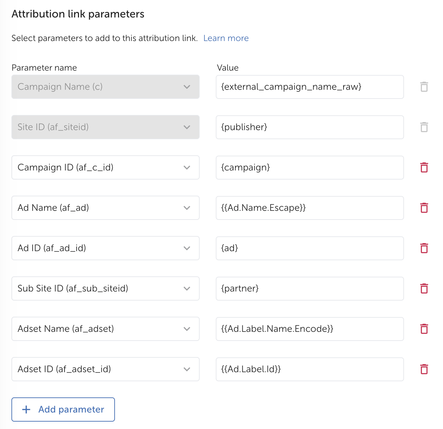Expand the Ad Name (af_ad) dropdown
443x429 pixels.
[x=106, y=208]
